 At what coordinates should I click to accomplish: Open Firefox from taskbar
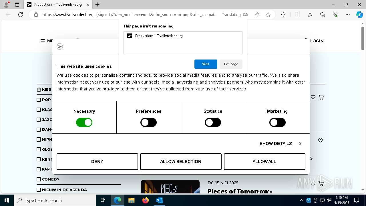click(x=145, y=200)
